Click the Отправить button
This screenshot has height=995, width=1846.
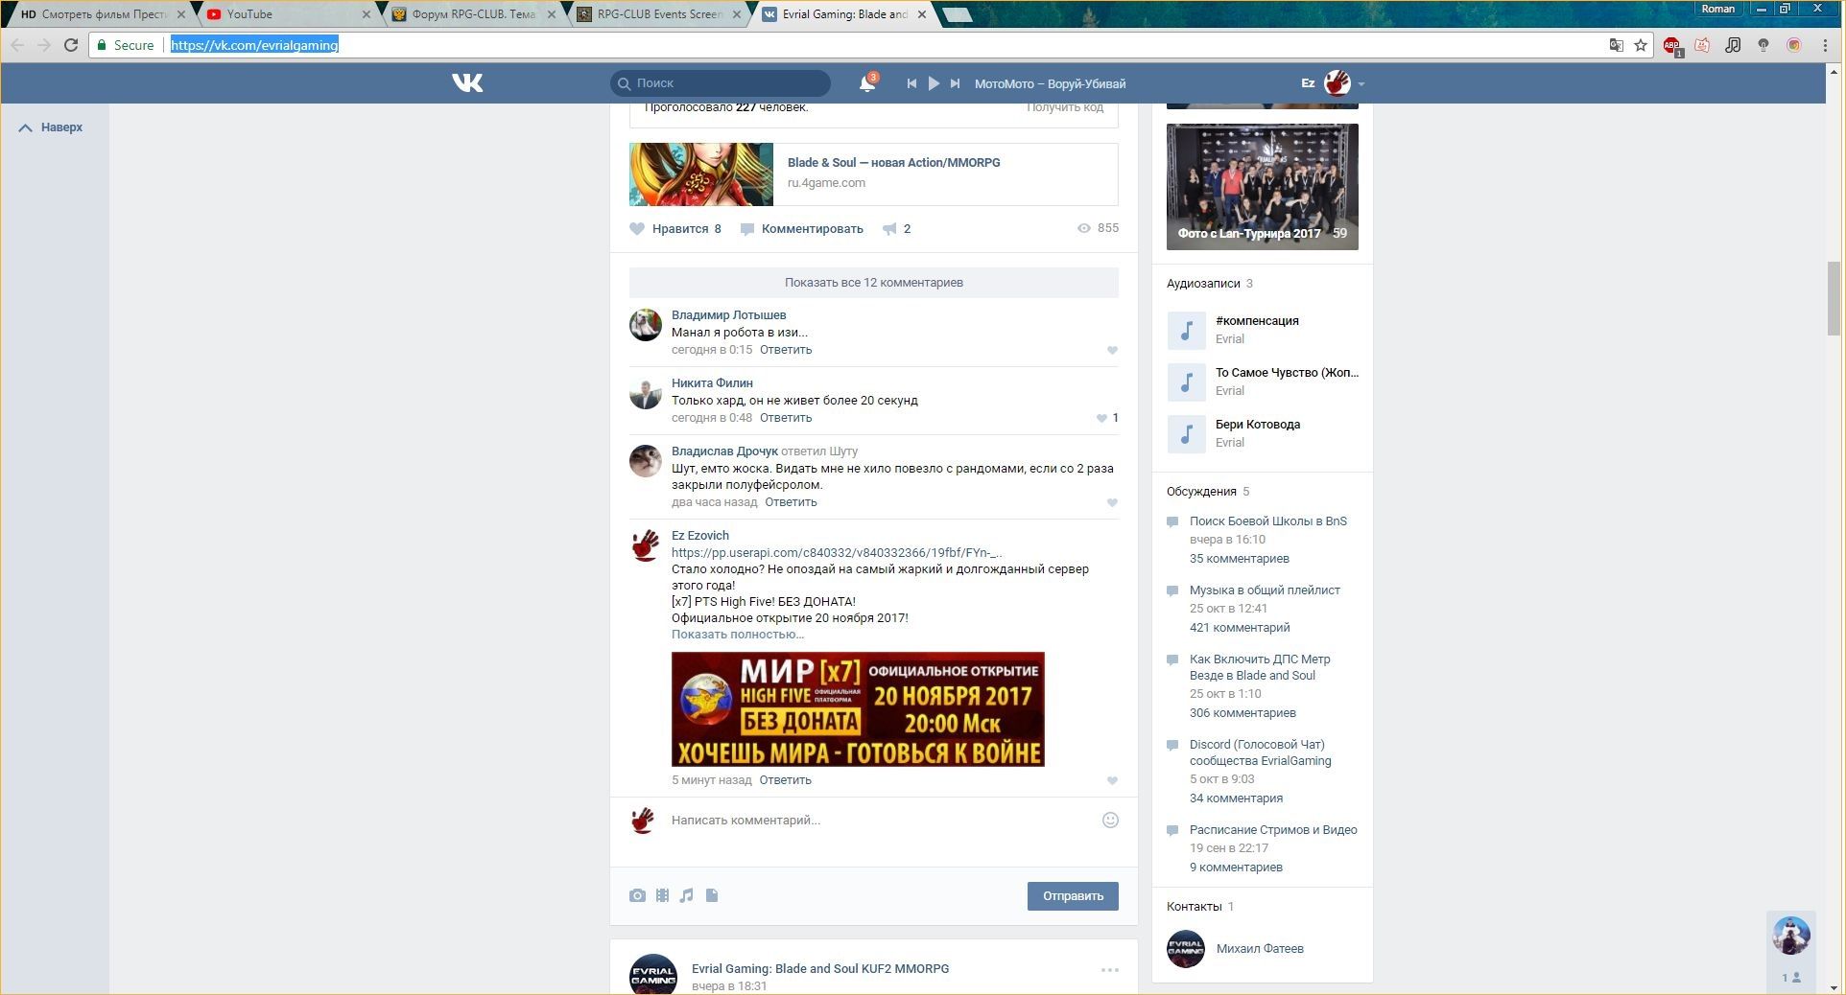(x=1073, y=896)
